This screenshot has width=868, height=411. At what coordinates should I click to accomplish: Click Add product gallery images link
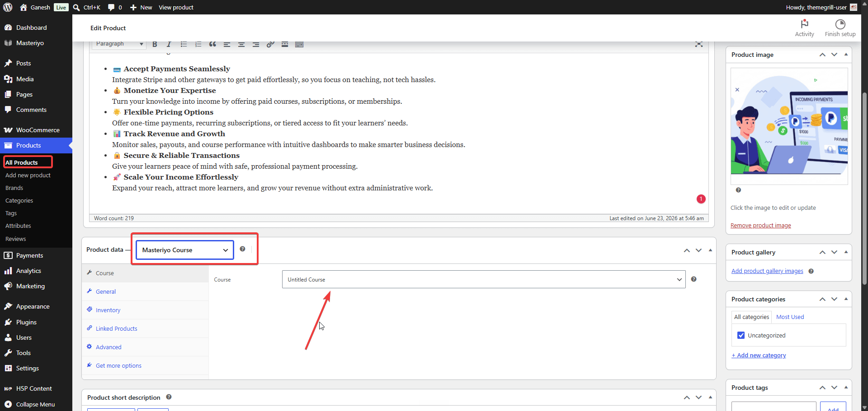point(767,271)
